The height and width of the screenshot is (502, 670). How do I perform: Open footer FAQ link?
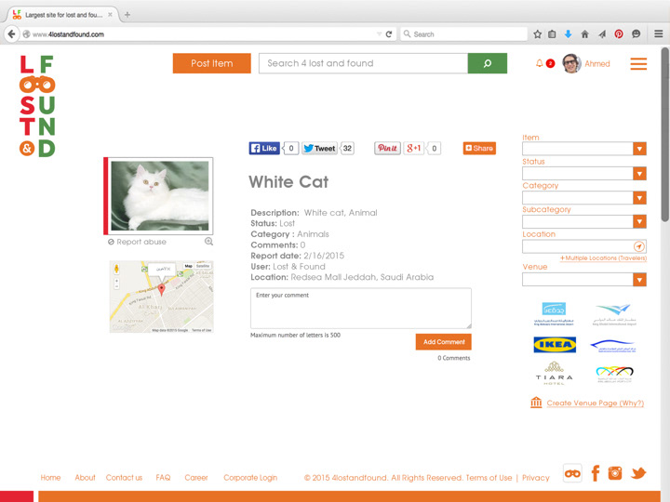coord(163,478)
